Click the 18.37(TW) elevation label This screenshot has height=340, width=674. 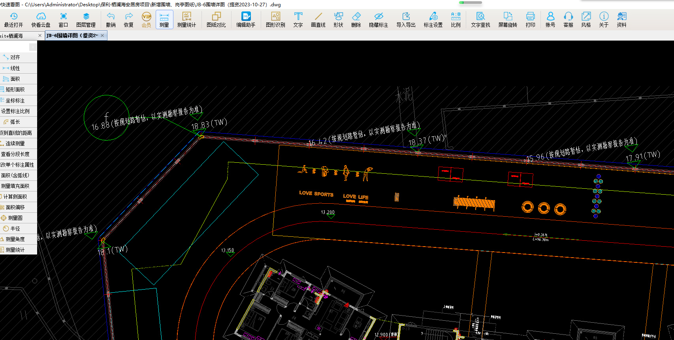(x=426, y=140)
